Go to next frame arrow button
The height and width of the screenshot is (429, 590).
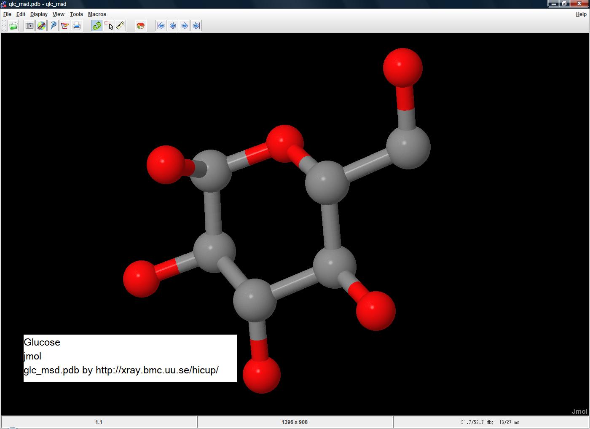(x=184, y=26)
